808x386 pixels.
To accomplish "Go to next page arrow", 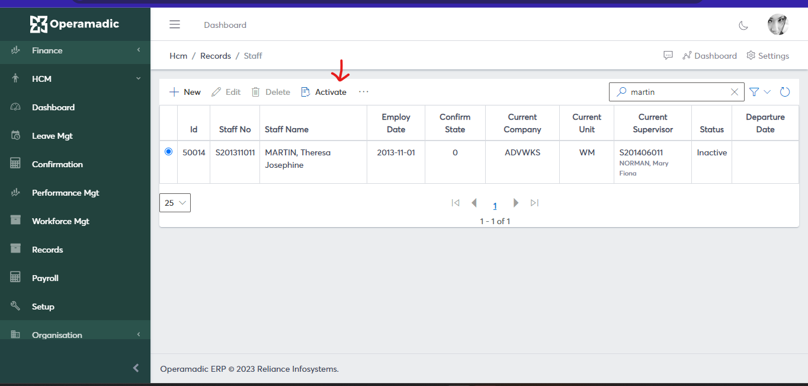I will (515, 203).
